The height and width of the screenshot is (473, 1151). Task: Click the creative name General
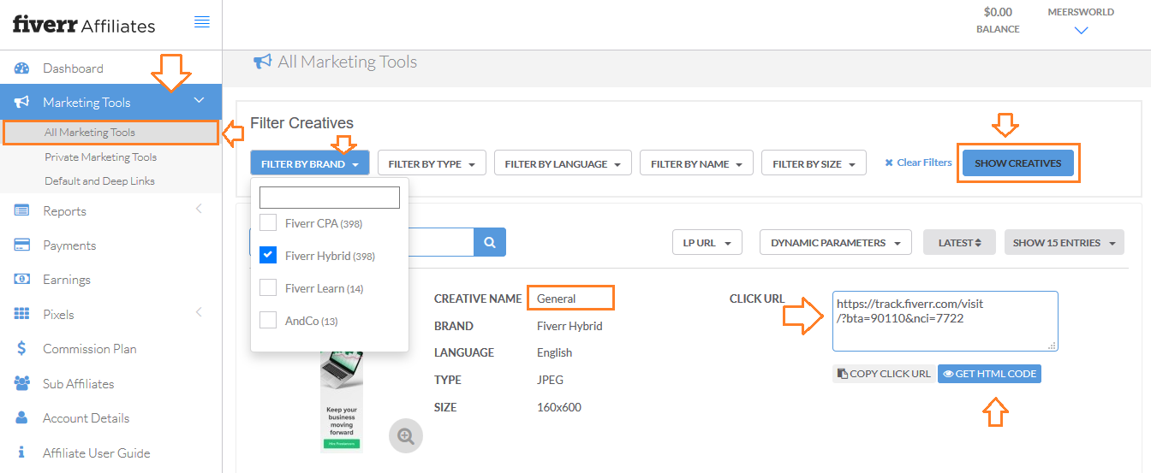click(x=557, y=299)
